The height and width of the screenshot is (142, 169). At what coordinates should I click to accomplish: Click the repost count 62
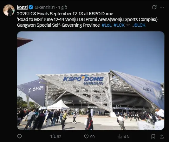point(59,137)
